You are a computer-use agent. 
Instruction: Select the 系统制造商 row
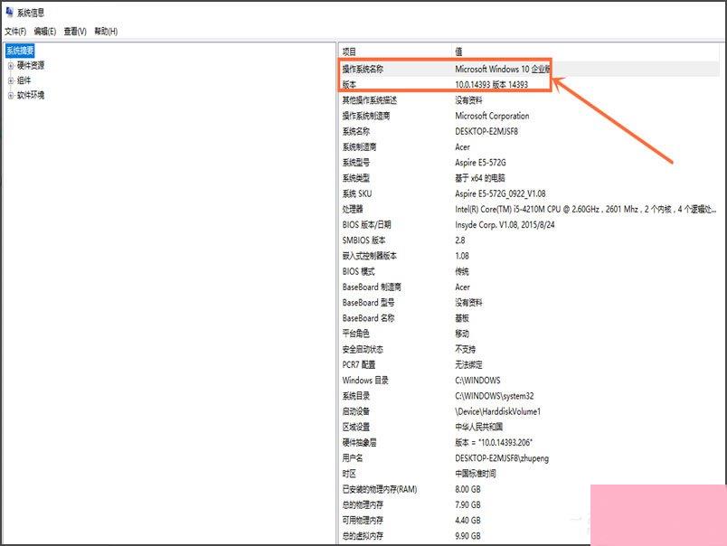[x=529, y=147]
